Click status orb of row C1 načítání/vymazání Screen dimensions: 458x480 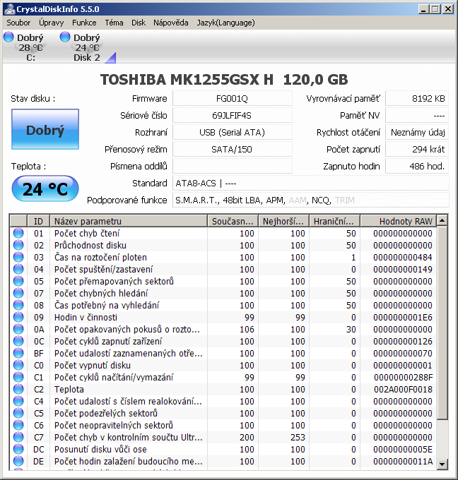[x=18, y=377]
